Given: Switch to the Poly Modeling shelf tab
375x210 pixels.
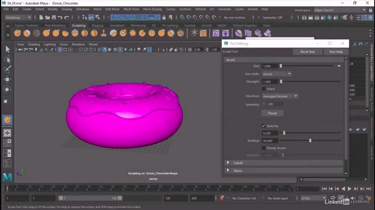Looking at the screenshot, I should [55, 25].
